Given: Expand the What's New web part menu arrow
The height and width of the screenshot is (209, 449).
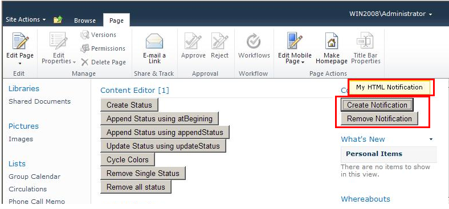Looking at the screenshot, I should click(x=431, y=140).
